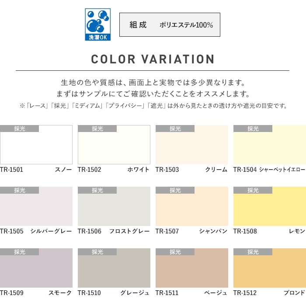
Task: Click the blue washable OK icon
Action: click(97, 24)
